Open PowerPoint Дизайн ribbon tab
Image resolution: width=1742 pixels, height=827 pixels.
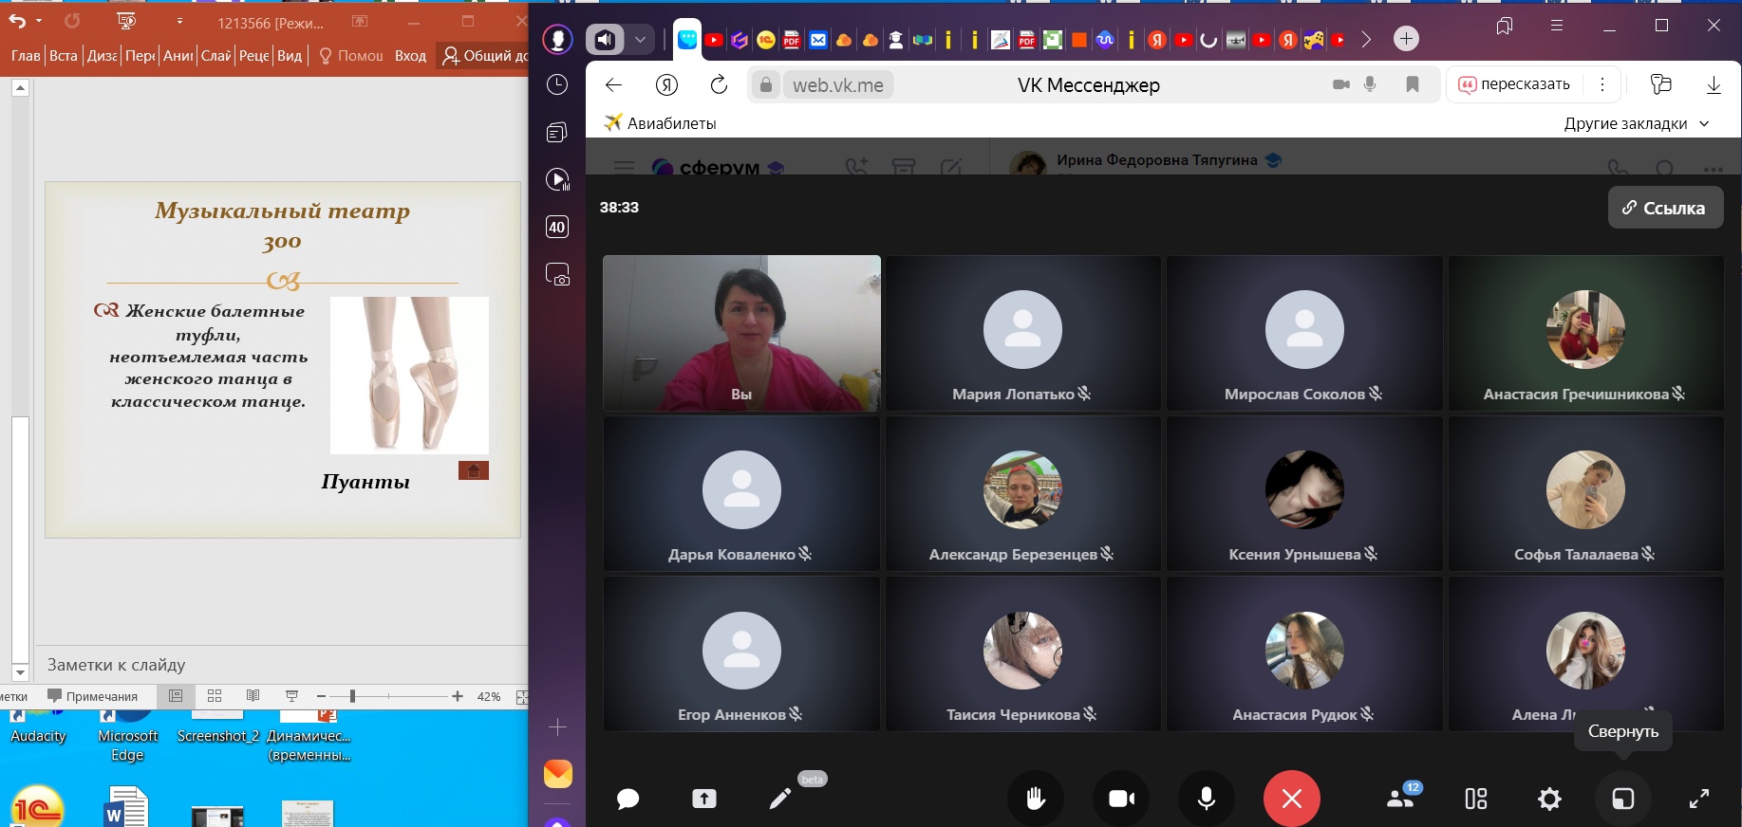click(102, 56)
